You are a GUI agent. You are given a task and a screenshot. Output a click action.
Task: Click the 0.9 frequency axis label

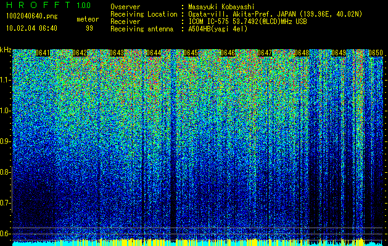click(4, 141)
